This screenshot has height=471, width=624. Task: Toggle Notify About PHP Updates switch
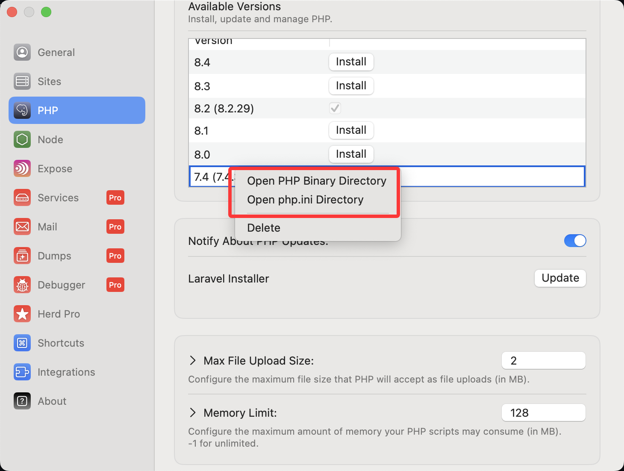575,241
